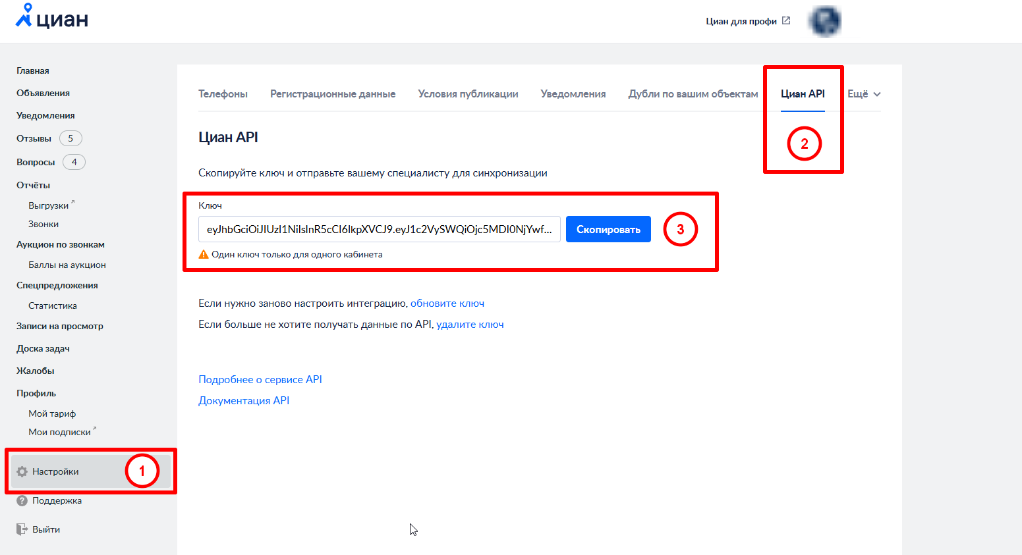Open Профиль in sidebar
Viewport: 1022px width, 555px height.
36,393
